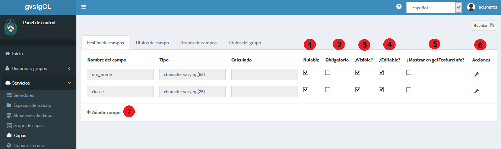Toggle Editable for nm_nome
Screen dimensions: 501x149
pos(381,73)
